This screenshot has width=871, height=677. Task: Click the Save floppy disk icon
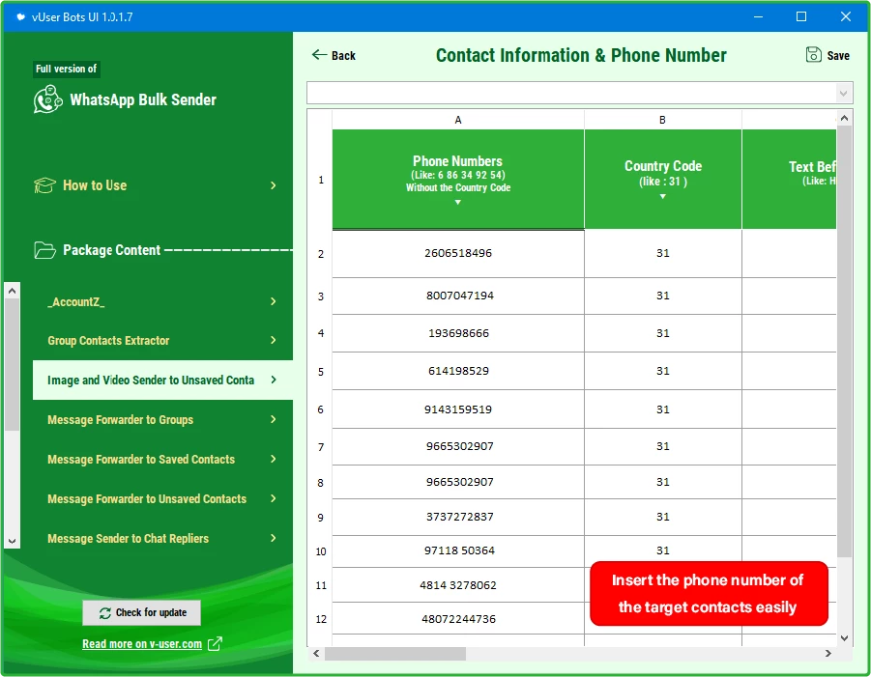tap(813, 54)
